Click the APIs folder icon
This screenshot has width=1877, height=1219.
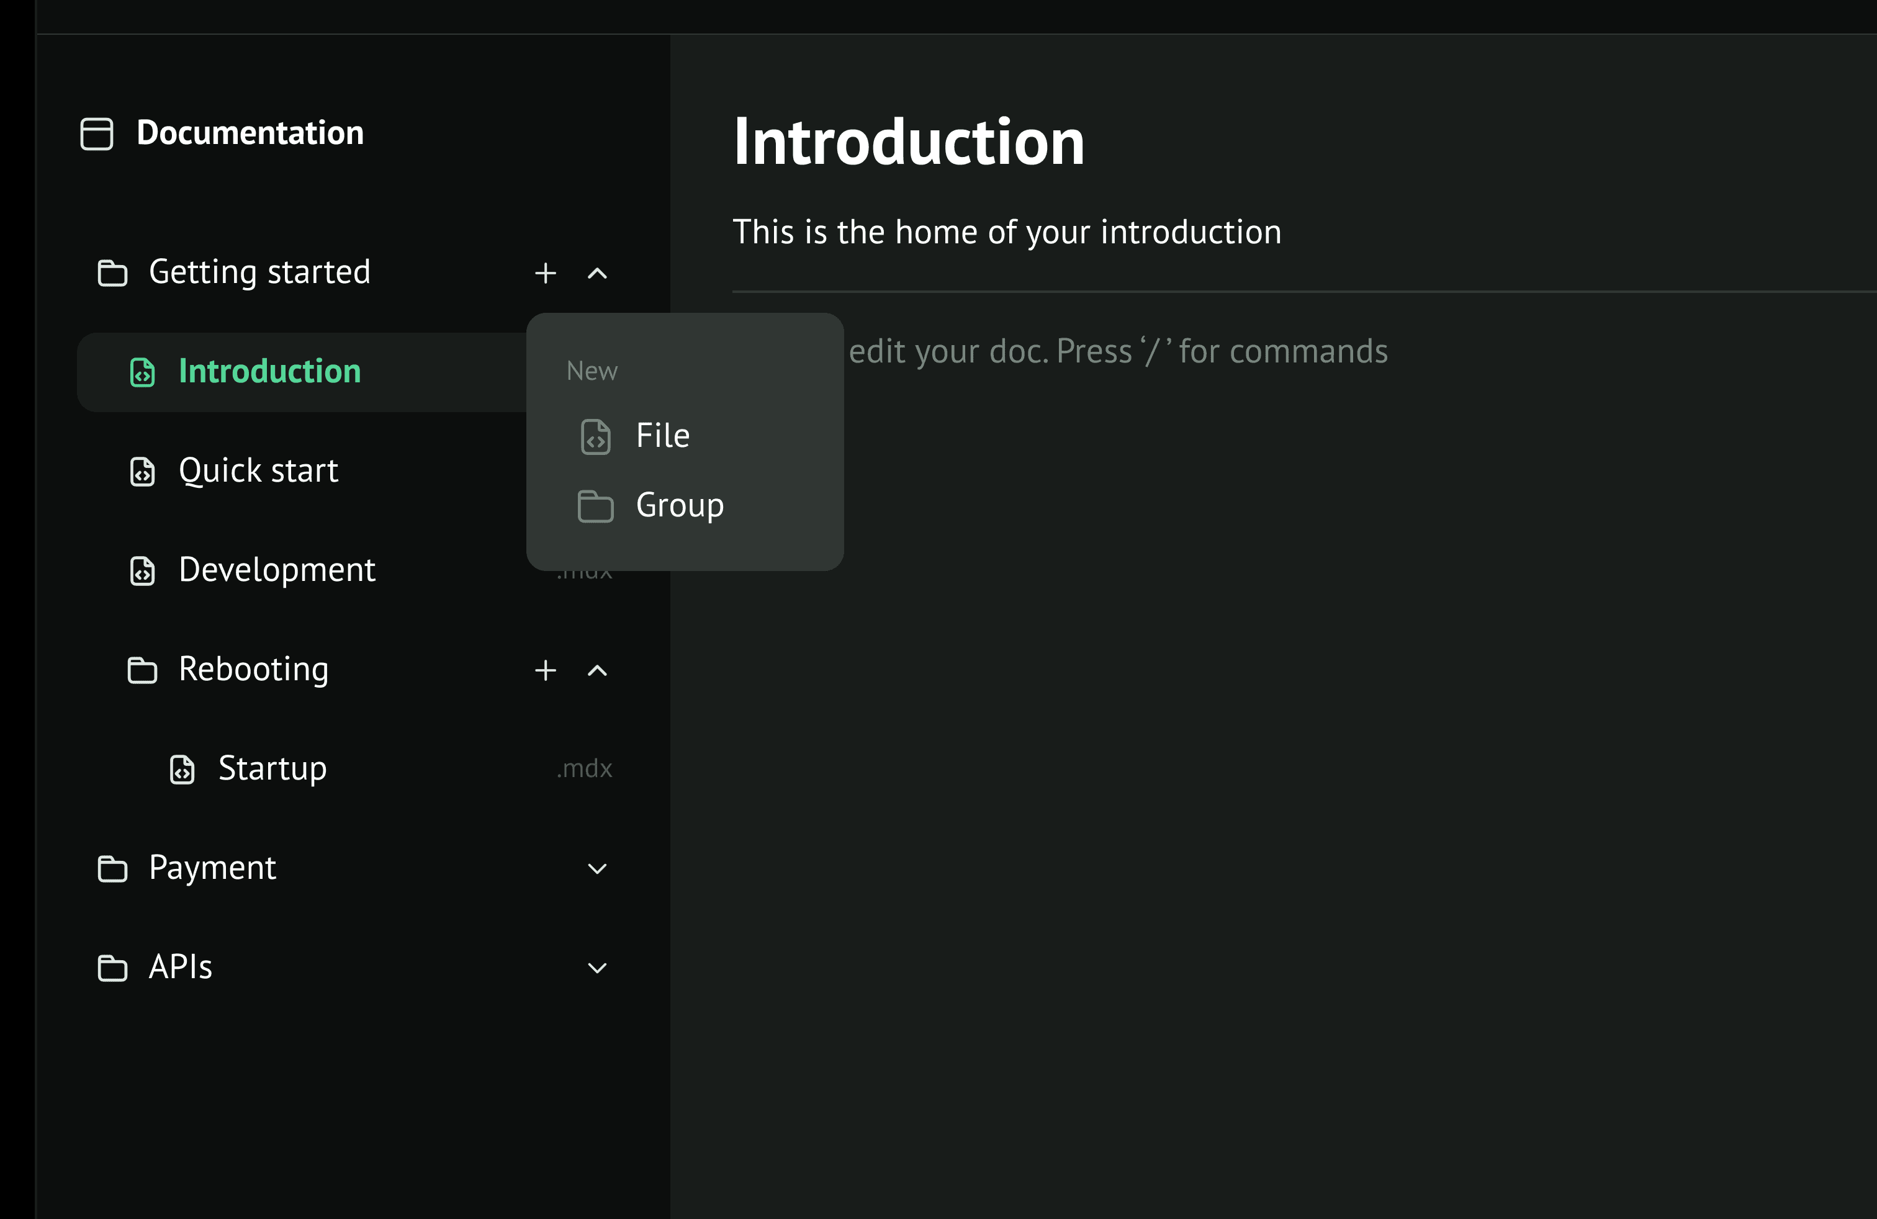coord(112,968)
